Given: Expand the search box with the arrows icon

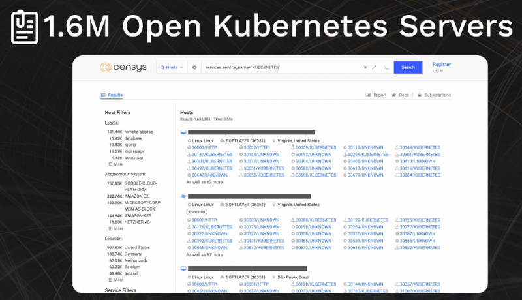Looking at the screenshot, I should click(x=374, y=67).
